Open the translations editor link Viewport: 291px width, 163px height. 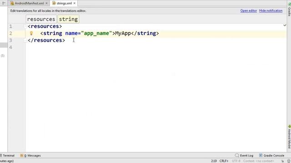(249, 11)
